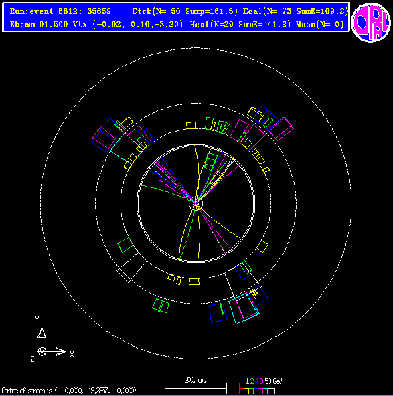The width and height of the screenshot is (393, 396).
Task: Click the Run:event 8812: 35659 header text
Action: point(60,11)
